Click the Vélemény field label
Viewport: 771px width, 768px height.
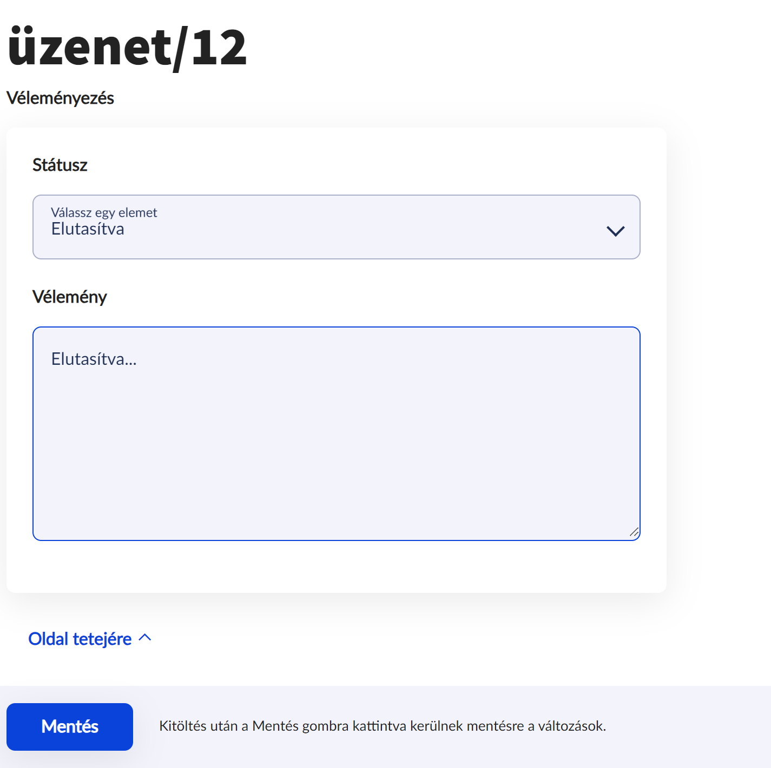(x=70, y=296)
